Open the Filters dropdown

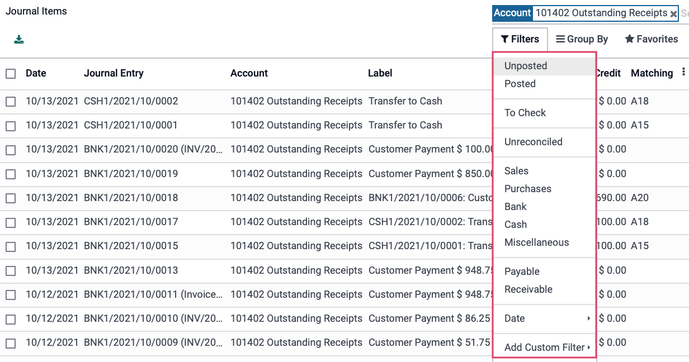(520, 39)
